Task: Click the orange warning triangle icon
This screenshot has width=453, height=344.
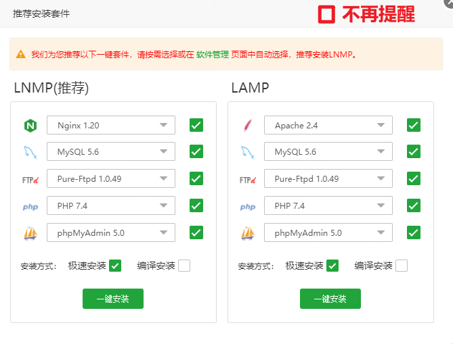Action: [21, 54]
